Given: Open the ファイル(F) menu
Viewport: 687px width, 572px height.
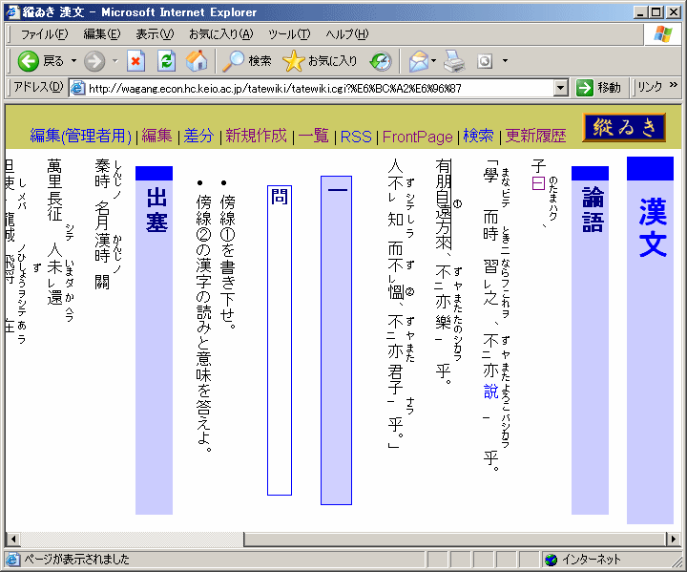Looking at the screenshot, I should [x=44, y=34].
